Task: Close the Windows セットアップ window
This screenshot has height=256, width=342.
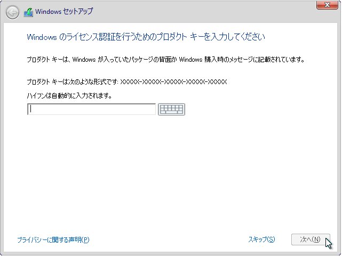Action: [x=327, y=5]
